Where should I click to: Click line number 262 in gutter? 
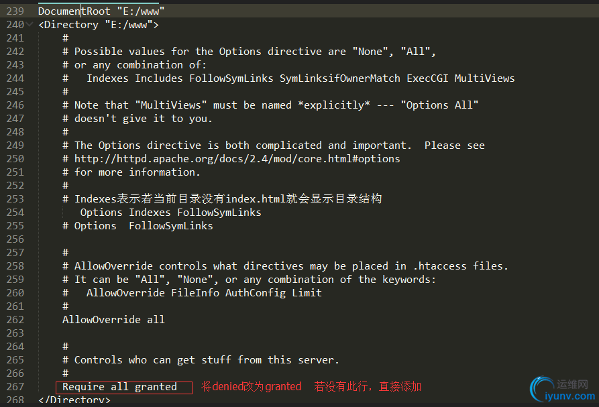15,320
